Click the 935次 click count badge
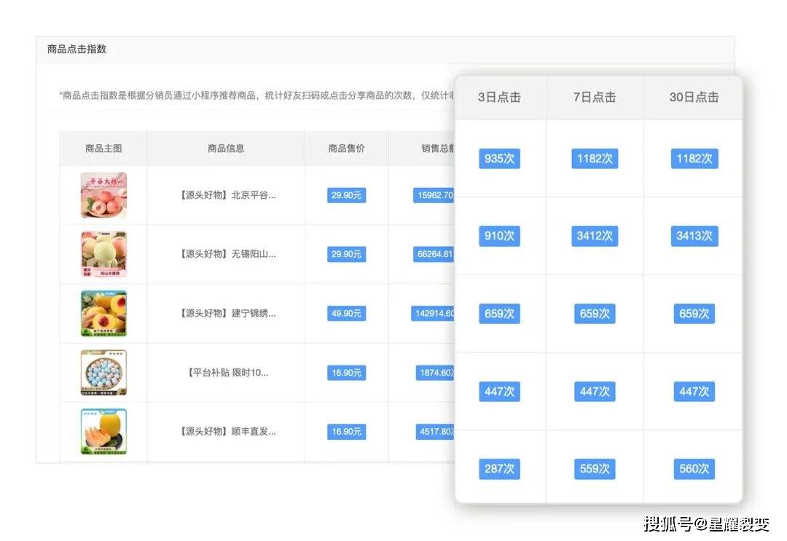 coord(499,158)
